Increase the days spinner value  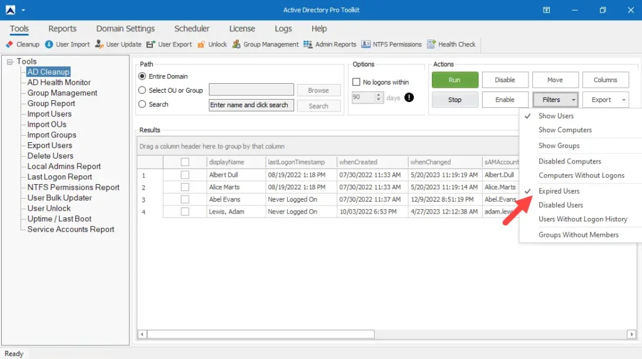(x=378, y=95)
